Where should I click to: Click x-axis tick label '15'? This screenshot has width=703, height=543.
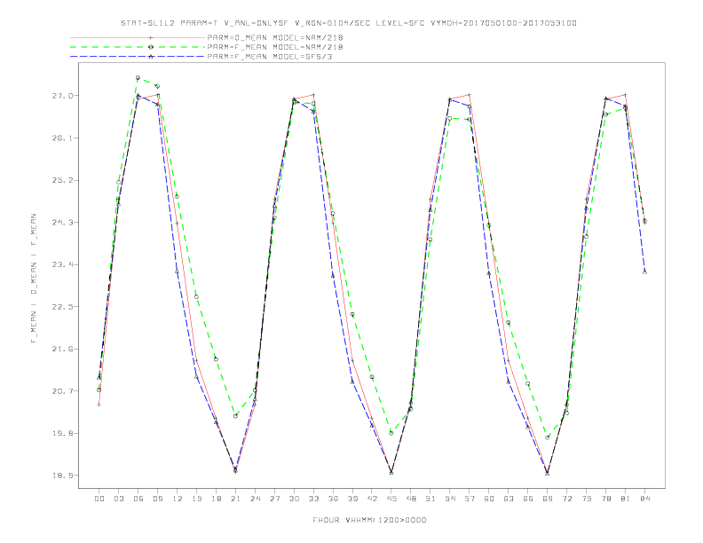pos(196,499)
